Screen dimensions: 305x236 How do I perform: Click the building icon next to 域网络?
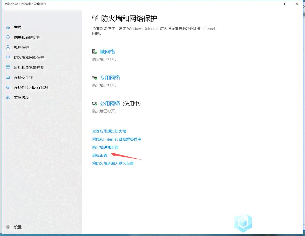pos(95,52)
